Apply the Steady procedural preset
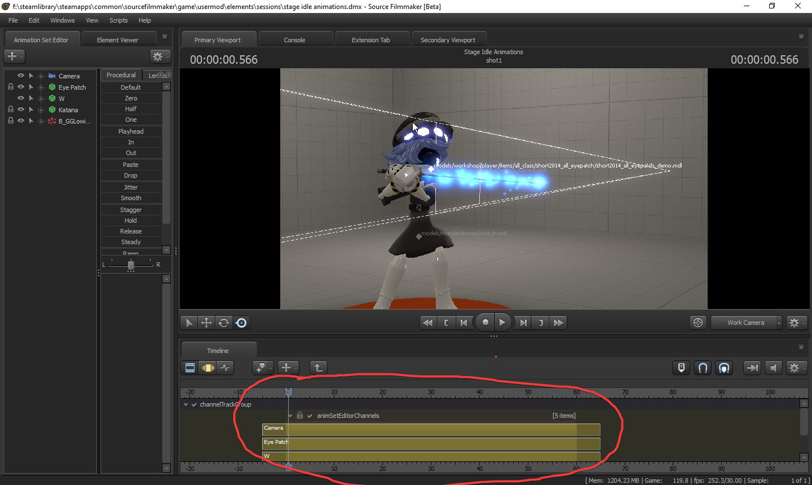 click(x=131, y=242)
